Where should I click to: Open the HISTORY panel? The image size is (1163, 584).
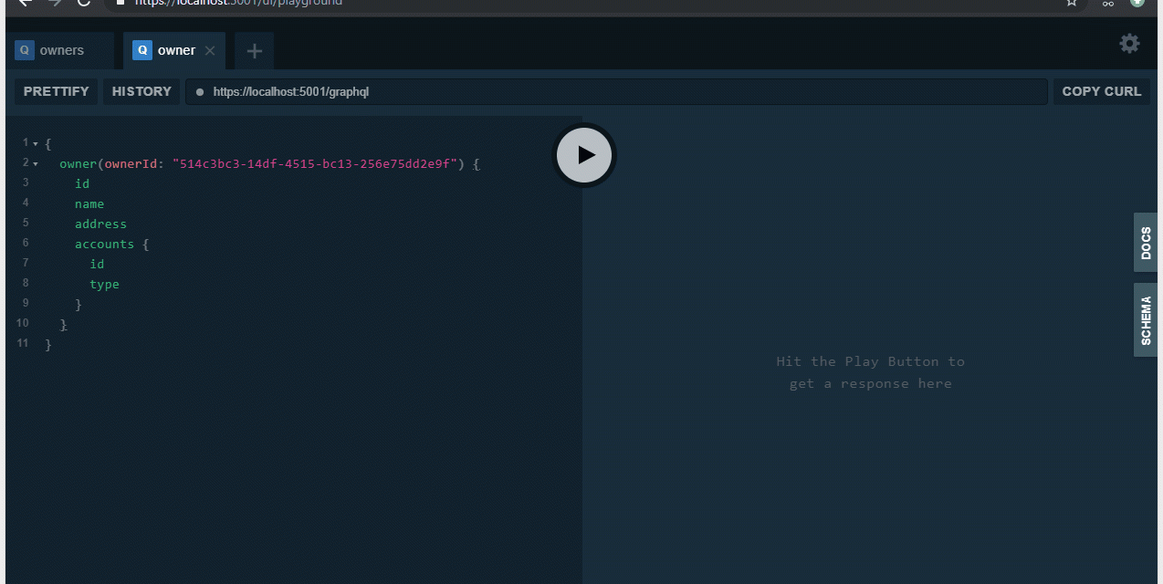[141, 91]
